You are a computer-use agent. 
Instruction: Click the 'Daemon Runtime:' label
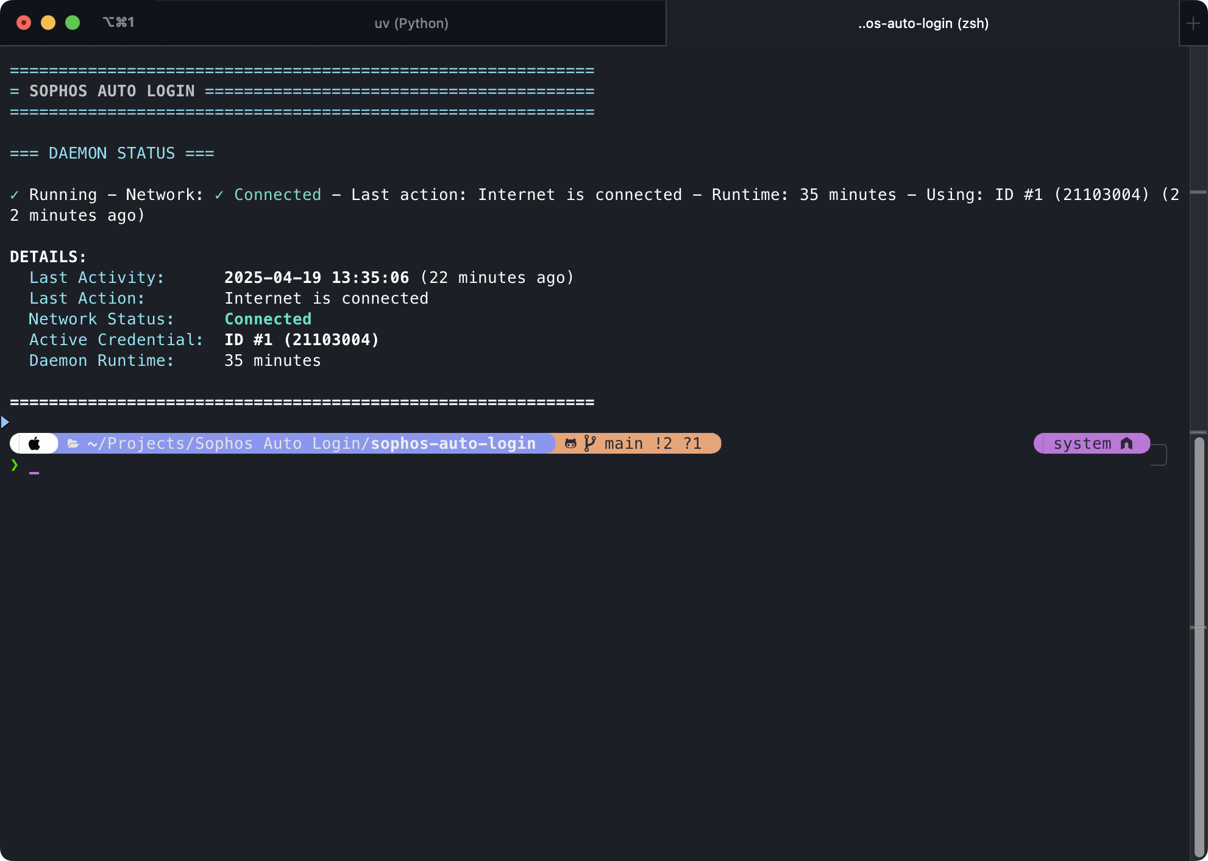point(102,360)
